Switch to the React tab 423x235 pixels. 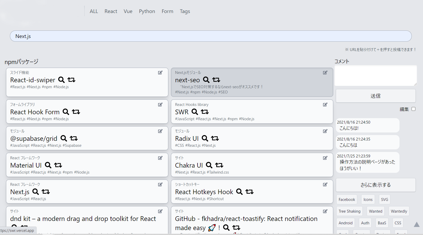pos(111,11)
